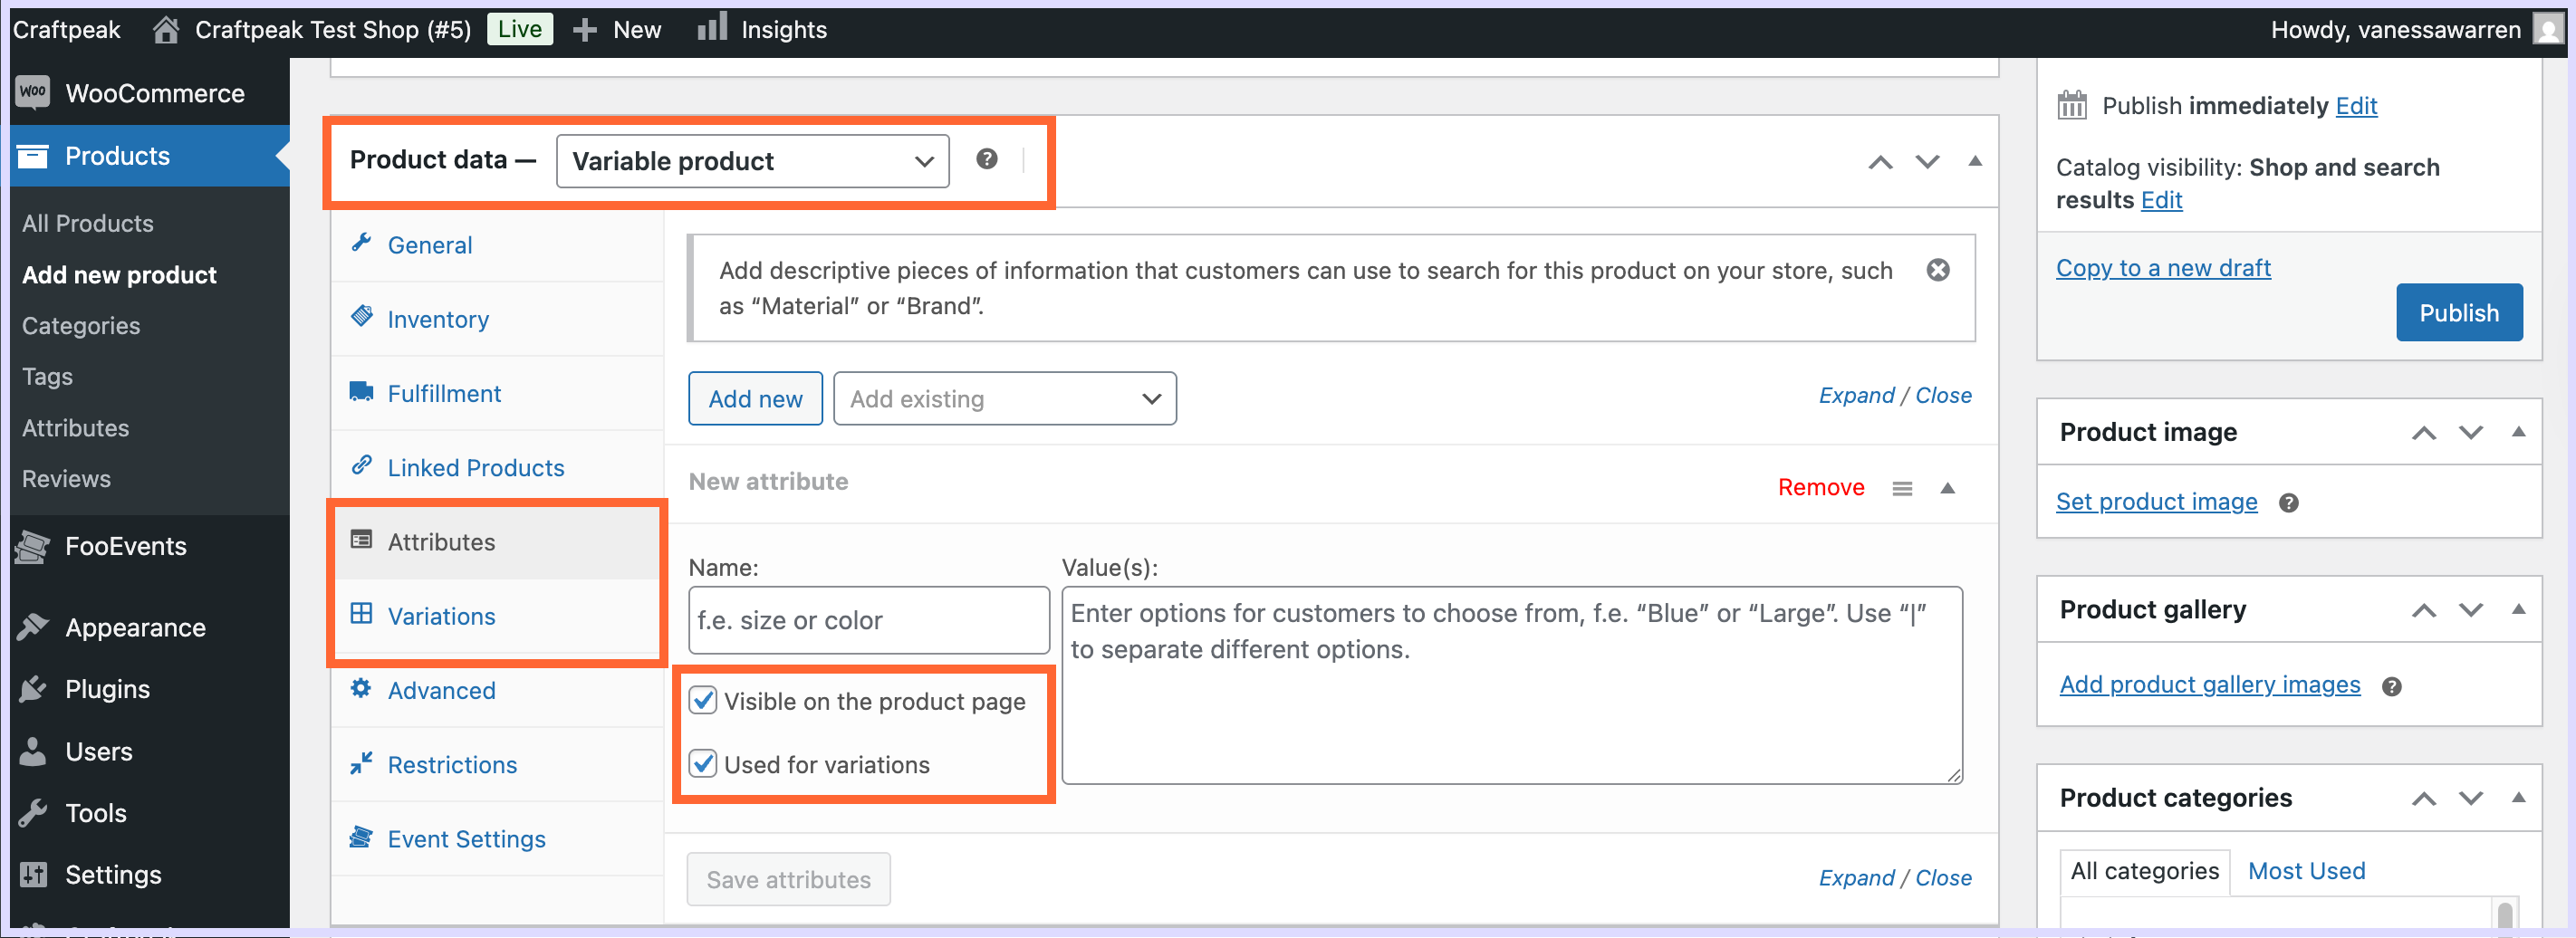Click the Users person icon
Screen dimensions: 2576x938
(x=33, y=751)
